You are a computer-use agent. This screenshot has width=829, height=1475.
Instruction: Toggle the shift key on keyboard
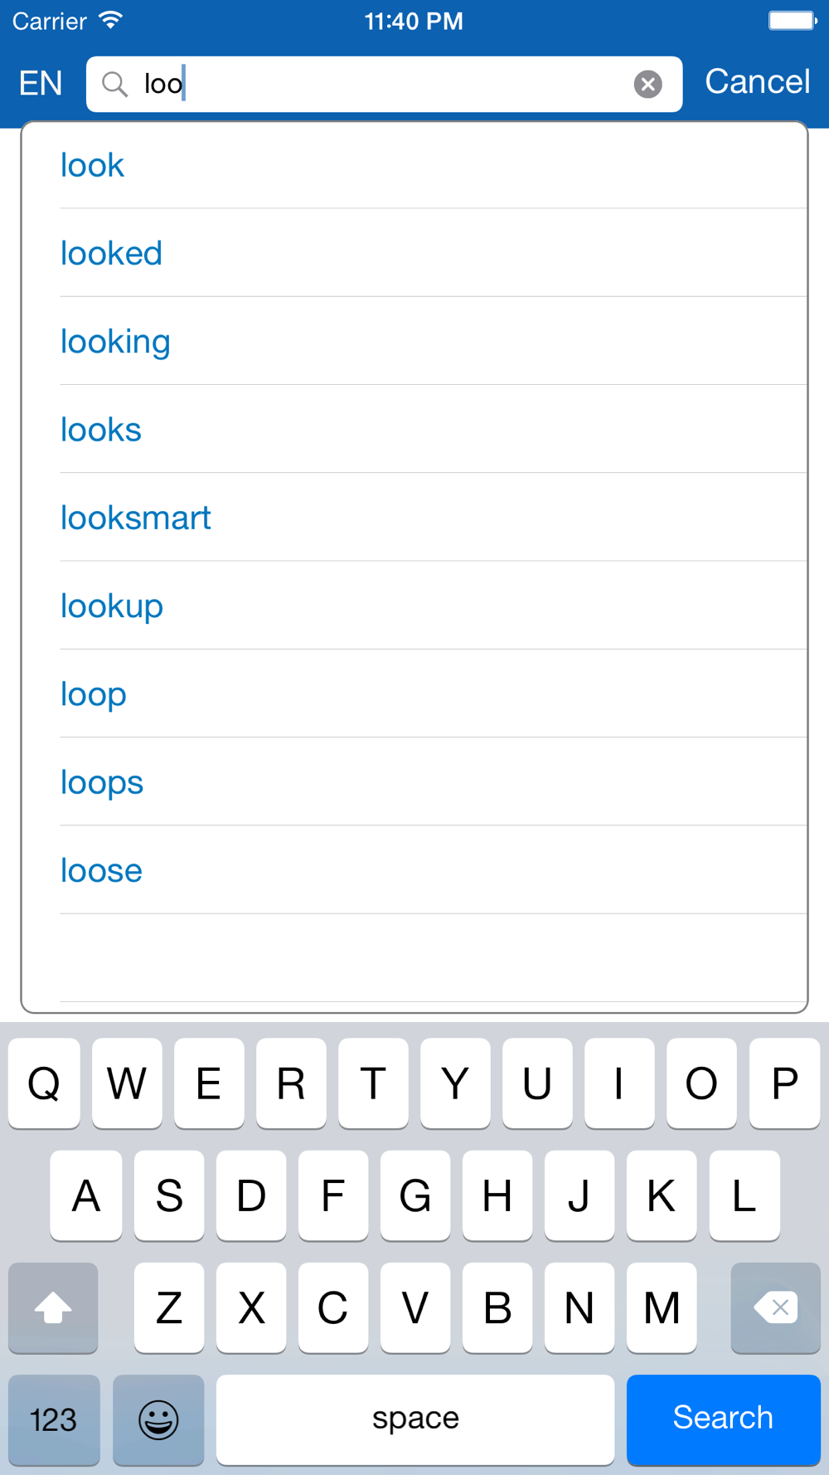pos(53,1307)
